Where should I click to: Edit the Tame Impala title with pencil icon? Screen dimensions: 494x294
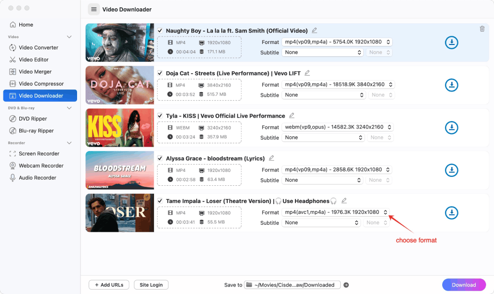[344, 201]
